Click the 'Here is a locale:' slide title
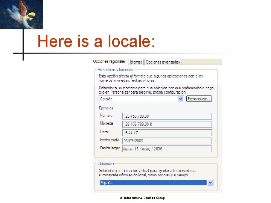Screen dimensions: 271x203 coord(96,41)
